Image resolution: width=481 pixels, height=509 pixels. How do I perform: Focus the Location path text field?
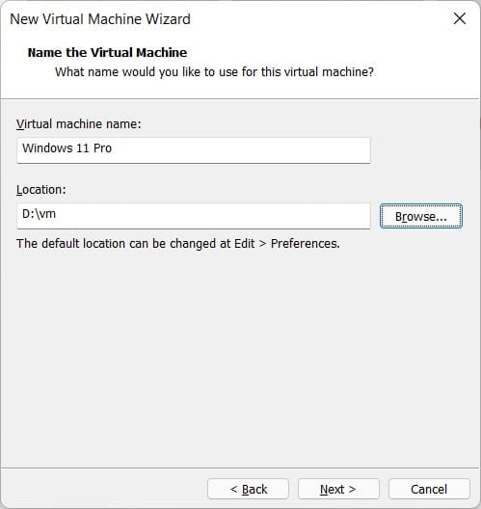coord(194,216)
